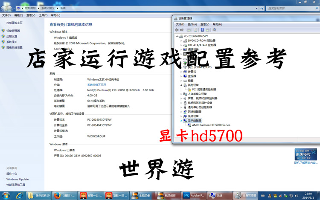The image size is (320, 200).
Task: Open the folder 使命召唤10 from taskbar
Action: [x=39, y=195]
